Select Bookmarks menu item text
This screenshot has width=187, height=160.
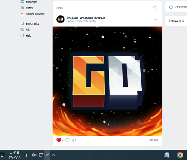click(x=33, y=23)
